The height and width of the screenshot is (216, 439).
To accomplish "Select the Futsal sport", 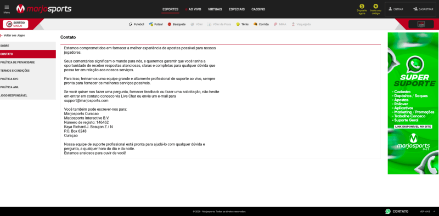I will click(x=156, y=24).
